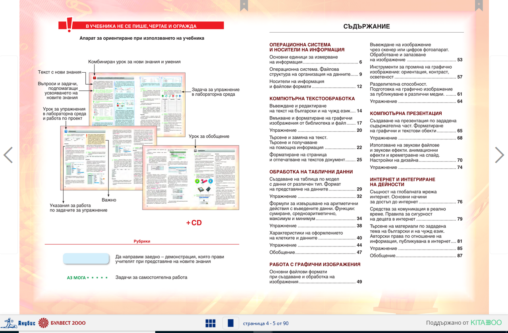Add bookmark to the right page
The image size is (508, 333).
pos(479,5)
